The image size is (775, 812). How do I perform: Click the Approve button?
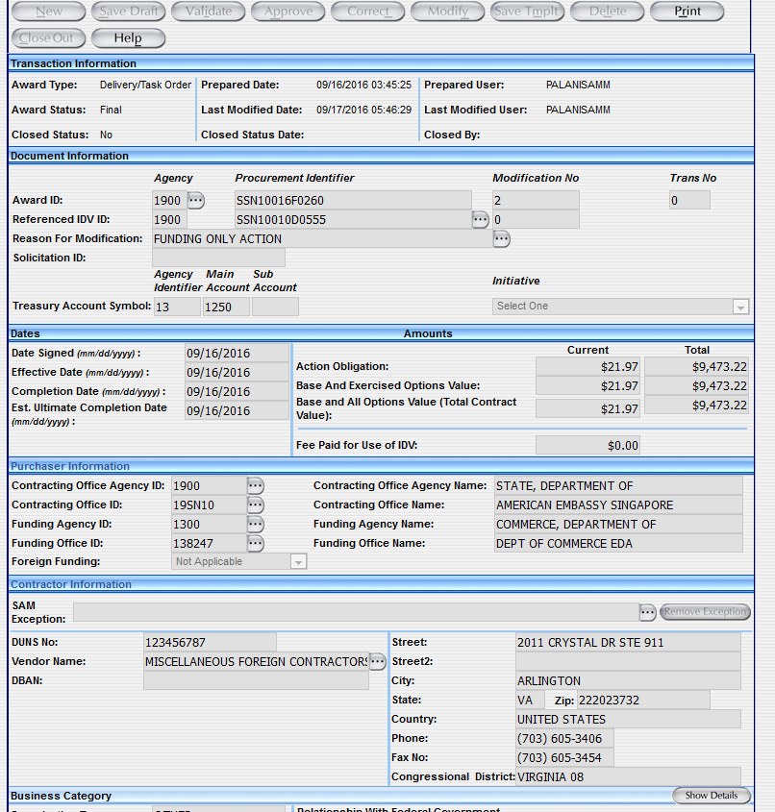[x=288, y=12]
